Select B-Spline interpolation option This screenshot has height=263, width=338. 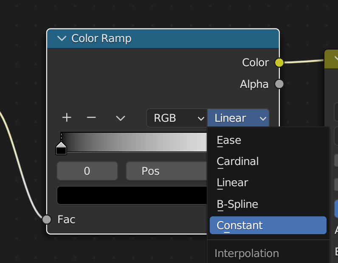pyautogui.click(x=237, y=204)
